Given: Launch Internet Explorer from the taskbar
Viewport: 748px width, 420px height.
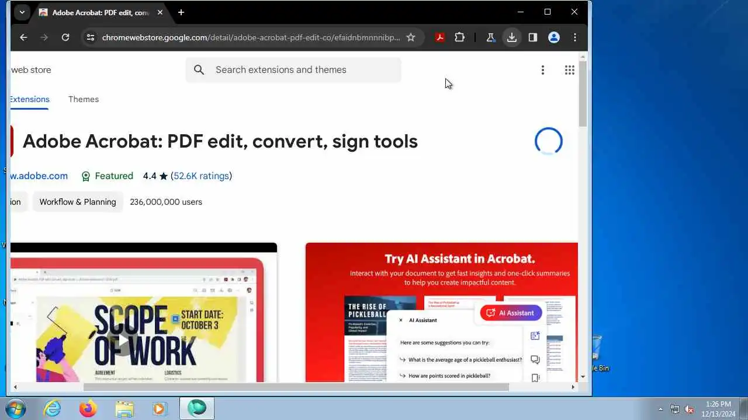Looking at the screenshot, I should coord(53,408).
